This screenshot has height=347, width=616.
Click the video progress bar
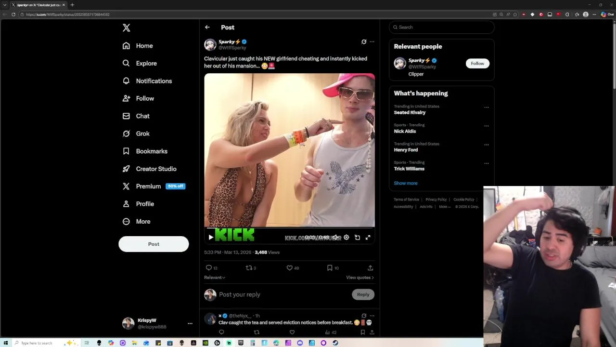pyautogui.click(x=290, y=228)
